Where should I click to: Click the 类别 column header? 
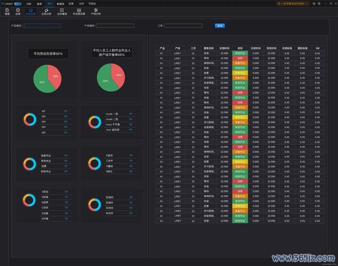tap(240, 48)
